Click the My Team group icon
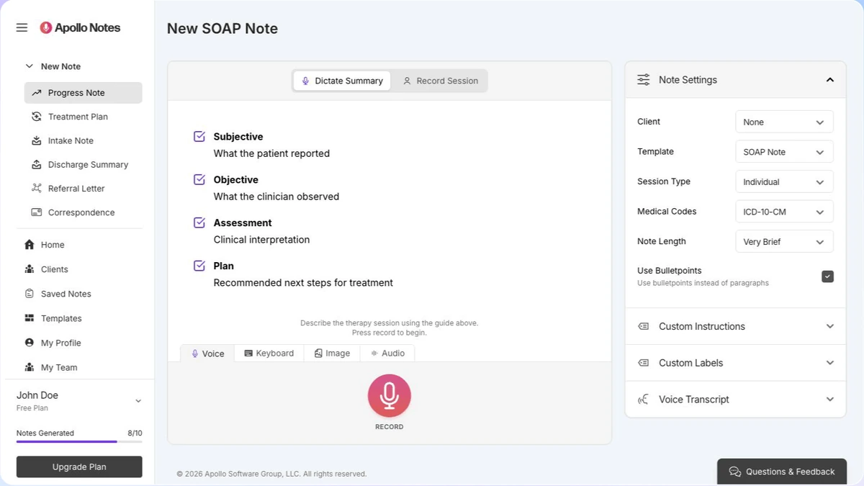Screen dimensions: 864x486 (30, 367)
